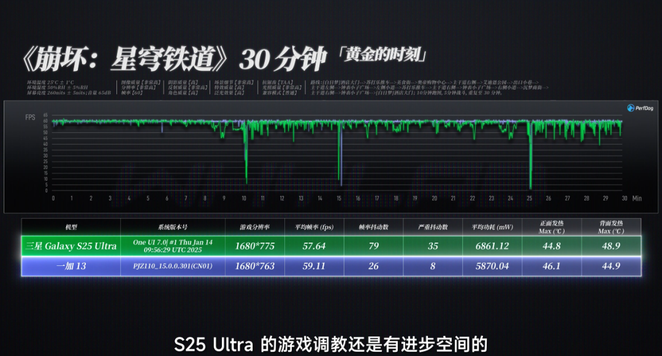Click the '65' value on the FPS axis

[45, 115]
